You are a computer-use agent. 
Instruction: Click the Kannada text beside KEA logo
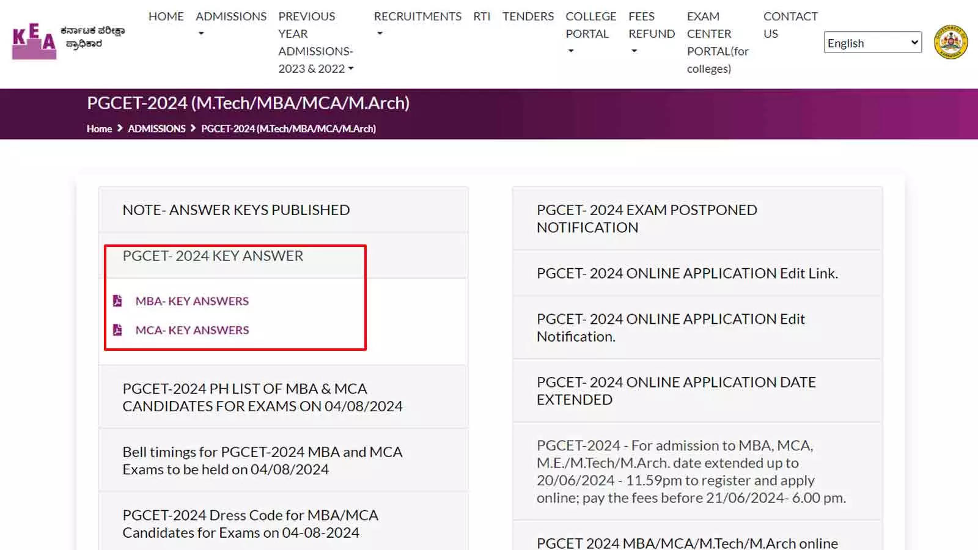click(x=92, y=37)
